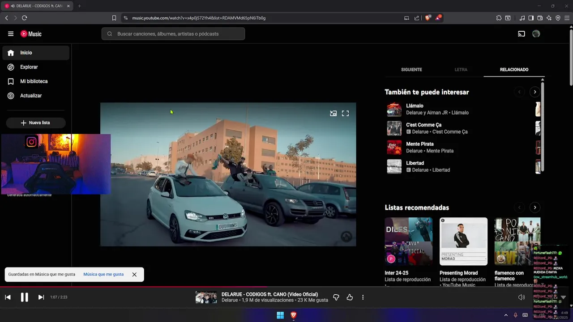This screenshot has width=573, height=322.
Task: Enter fullscreen on the video player
Action: 345,114
